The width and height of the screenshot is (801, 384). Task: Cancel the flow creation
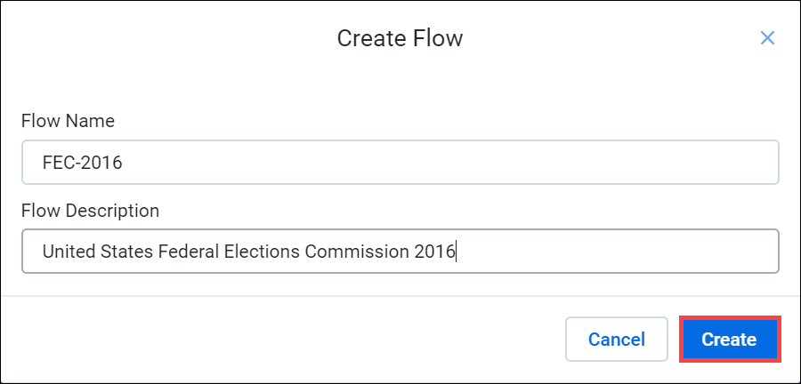click(616, 340)
